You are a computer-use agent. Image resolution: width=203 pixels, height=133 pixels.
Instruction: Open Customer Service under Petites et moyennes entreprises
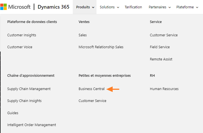pyautogui.click(x=92, y=101)
